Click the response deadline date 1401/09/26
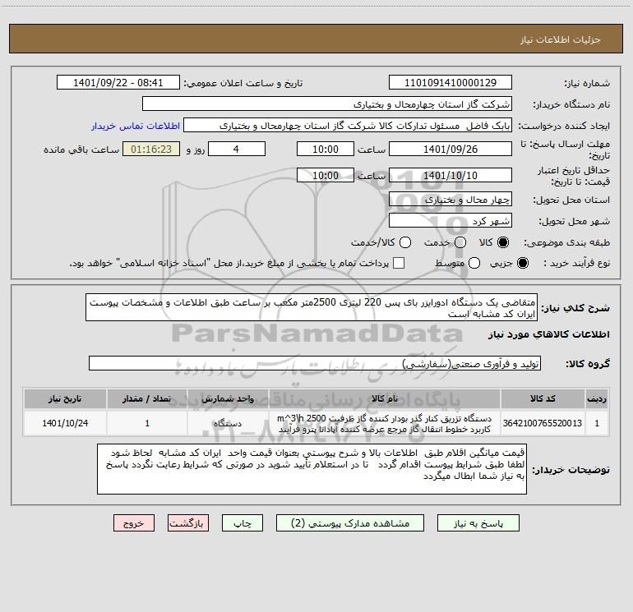 (450, 149)
